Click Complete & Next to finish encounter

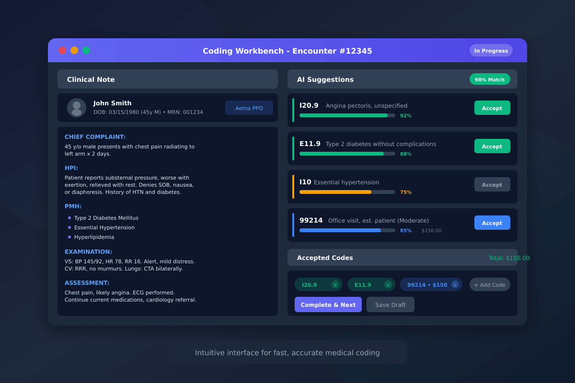[x=328, y=304]
